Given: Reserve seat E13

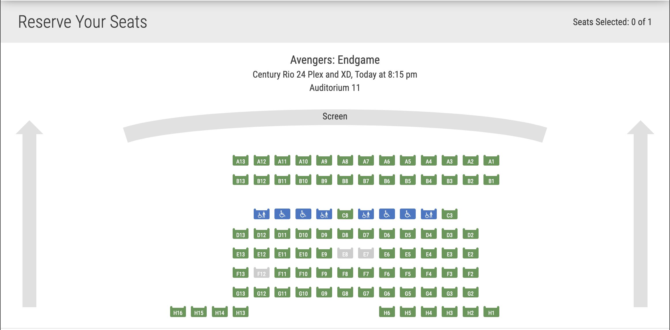Looking at the screenshot, I should pos(240,253).
